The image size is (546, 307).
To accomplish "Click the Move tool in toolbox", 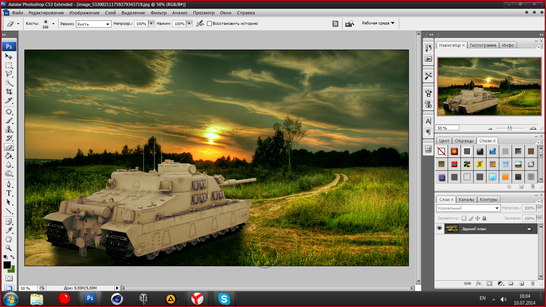I will coord(9,57).
